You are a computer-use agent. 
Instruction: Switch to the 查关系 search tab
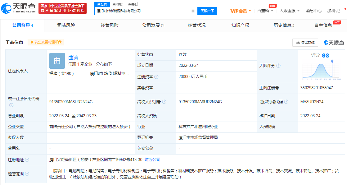(133, 4)
